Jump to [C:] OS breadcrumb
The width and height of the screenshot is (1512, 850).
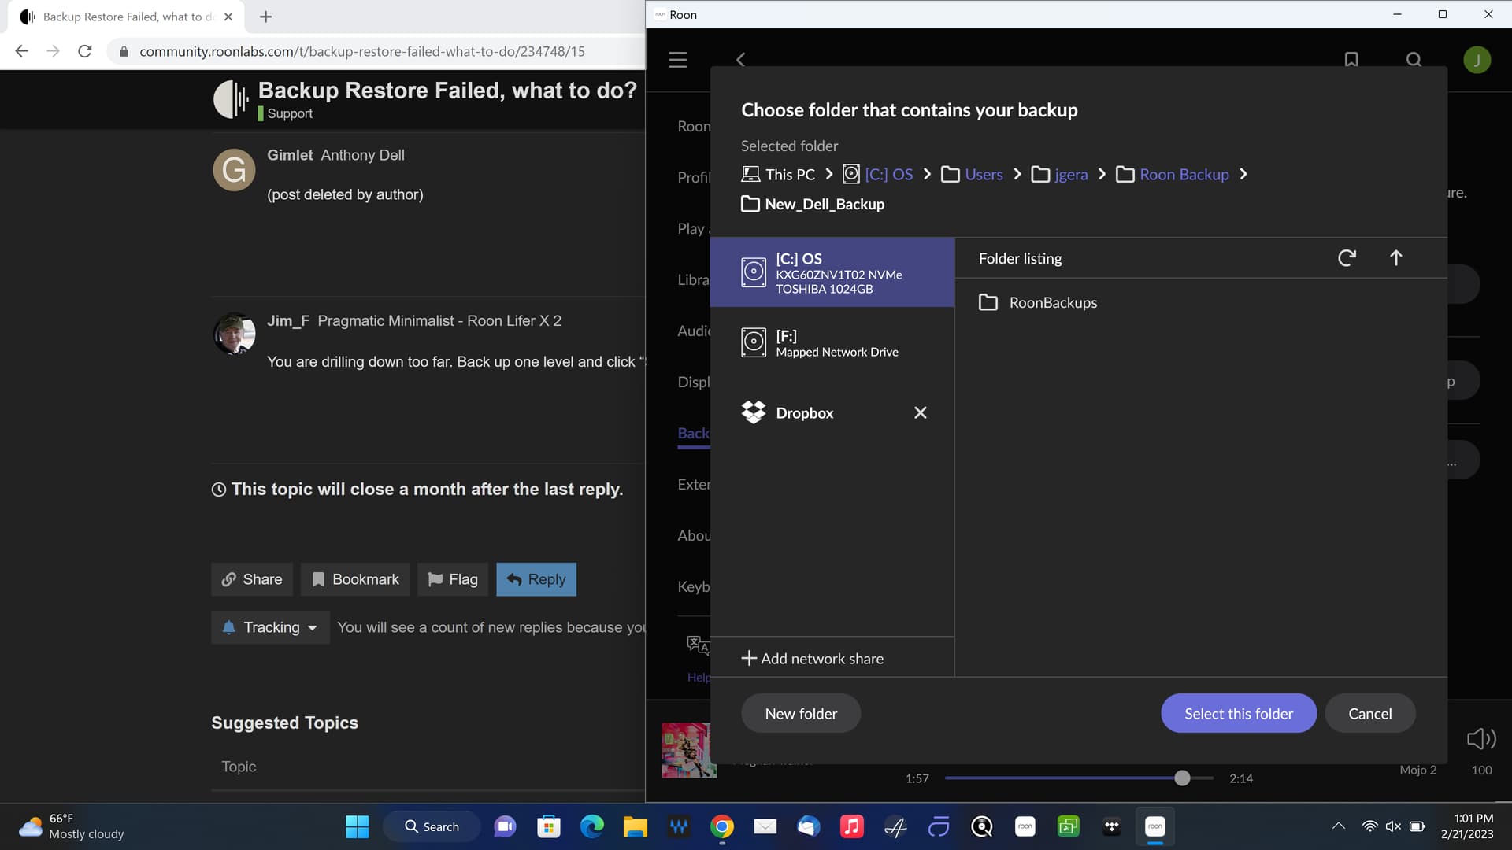[x=877, y=175]
